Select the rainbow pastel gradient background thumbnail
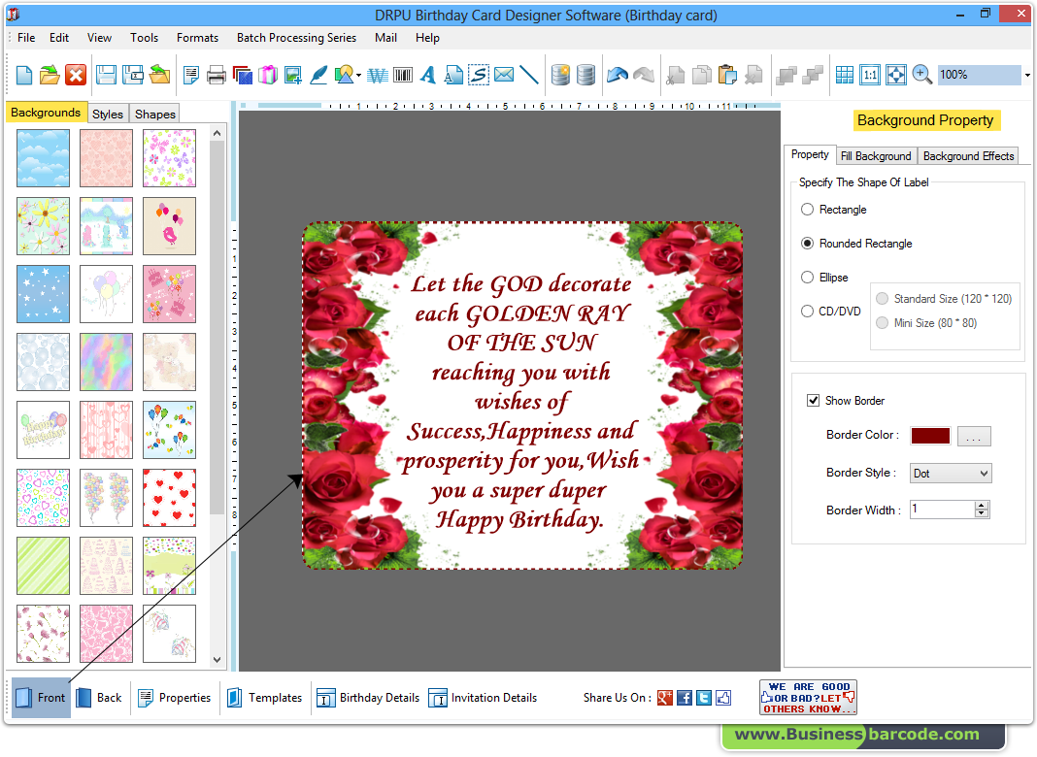Viewport: 1037px width, 757px height. point(106,362)
